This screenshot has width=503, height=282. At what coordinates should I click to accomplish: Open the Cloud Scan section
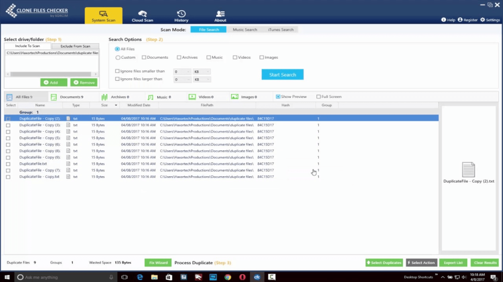[x=142, y=16]
